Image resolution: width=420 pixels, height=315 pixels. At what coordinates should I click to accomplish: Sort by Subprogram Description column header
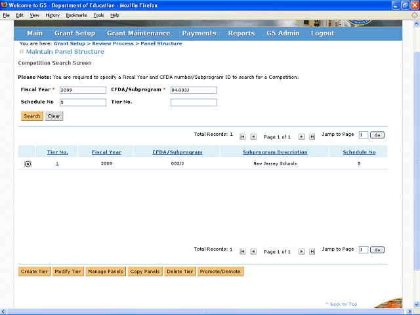[275, 152]
